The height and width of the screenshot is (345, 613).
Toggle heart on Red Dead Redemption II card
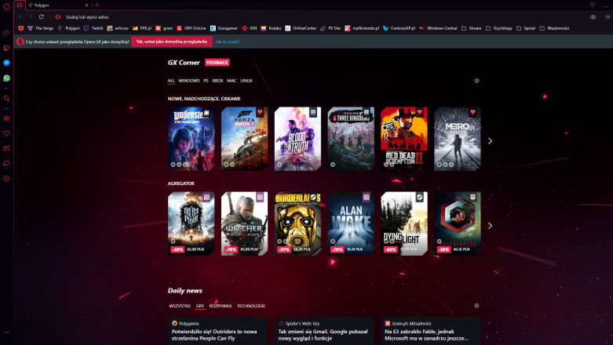point(420,113)
